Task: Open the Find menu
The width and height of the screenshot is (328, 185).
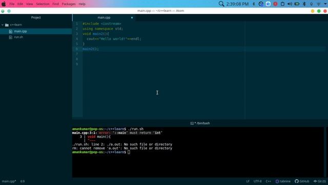Action: coord(55,4)
